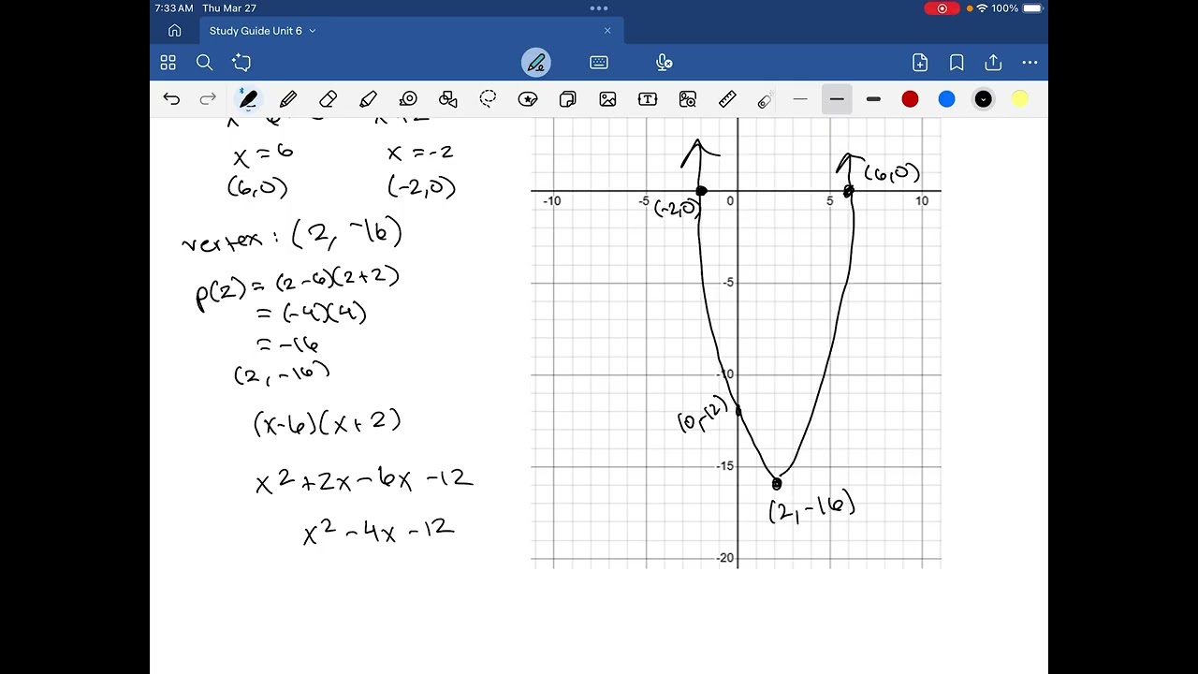The width and height of the screenshot is (1198, 674).
Task: Open the document search
Action: 205,63
